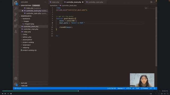The width and height of the screenshot is (170, 95).
Task: Place cursor on the $sql_query line
Action: (72, 23)
